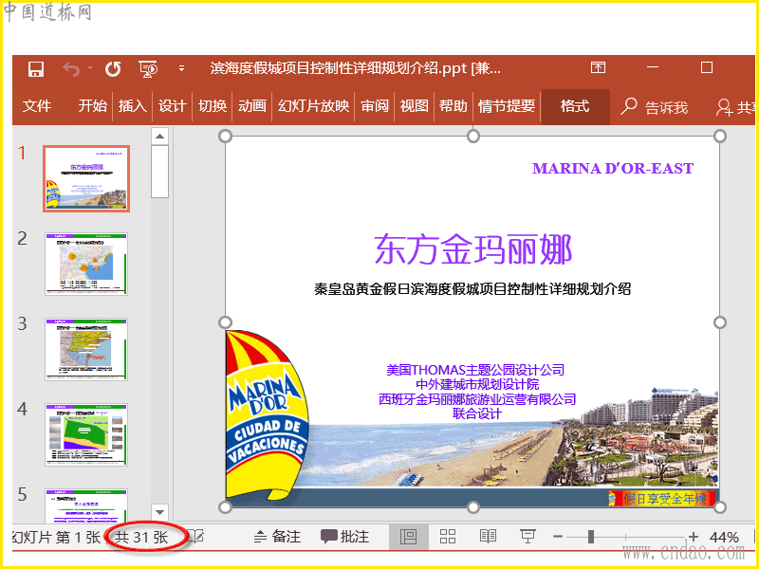Viewport: 759px width, 569px height.
Task: Open the 视图 ribbon tab
Action: (414, 105)
